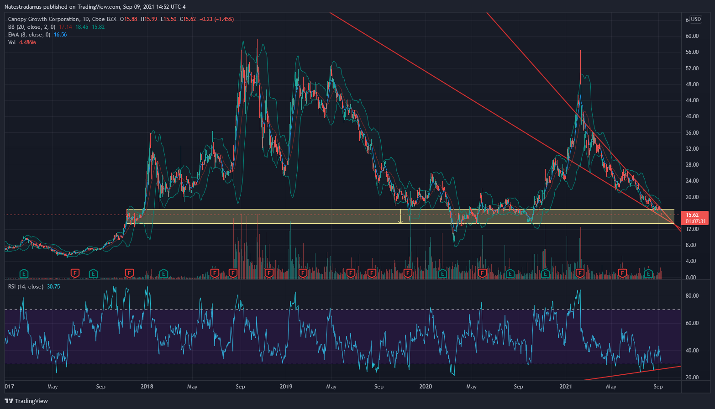This screenshot has width=715, height=409.
Task: Click the BB upper value 18.45
Action: (x=82, y=27)
